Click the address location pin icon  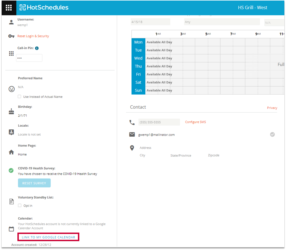click(x=132, y=148)
